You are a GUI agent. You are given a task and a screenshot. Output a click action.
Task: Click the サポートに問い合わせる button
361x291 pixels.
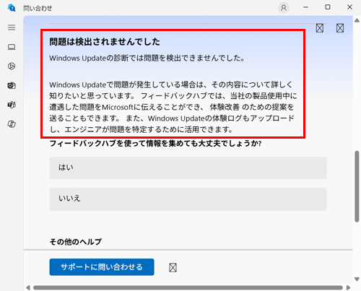tap(102, 267)
